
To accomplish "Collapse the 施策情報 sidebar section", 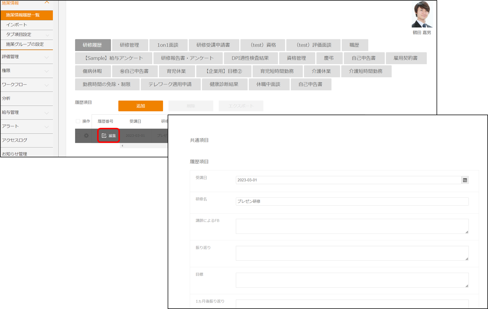I will pos(47,3).
